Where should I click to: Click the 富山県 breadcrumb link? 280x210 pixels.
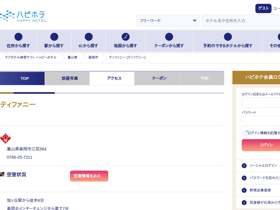pos(72,57)
